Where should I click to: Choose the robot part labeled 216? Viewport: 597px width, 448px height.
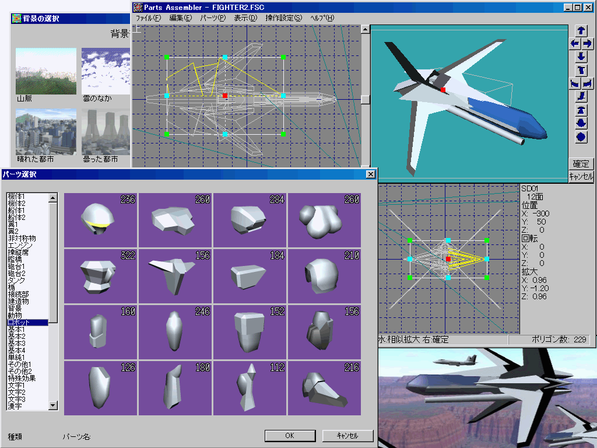(x=324, y=388)
